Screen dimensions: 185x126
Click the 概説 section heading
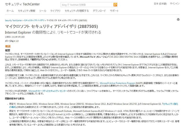pos(8,46)
